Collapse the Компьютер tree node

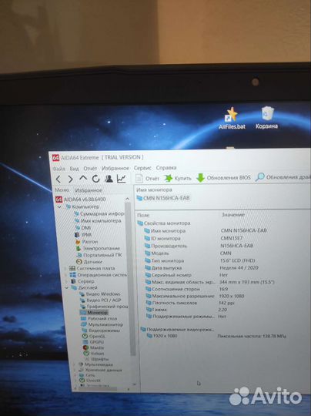tap(59, 206)
